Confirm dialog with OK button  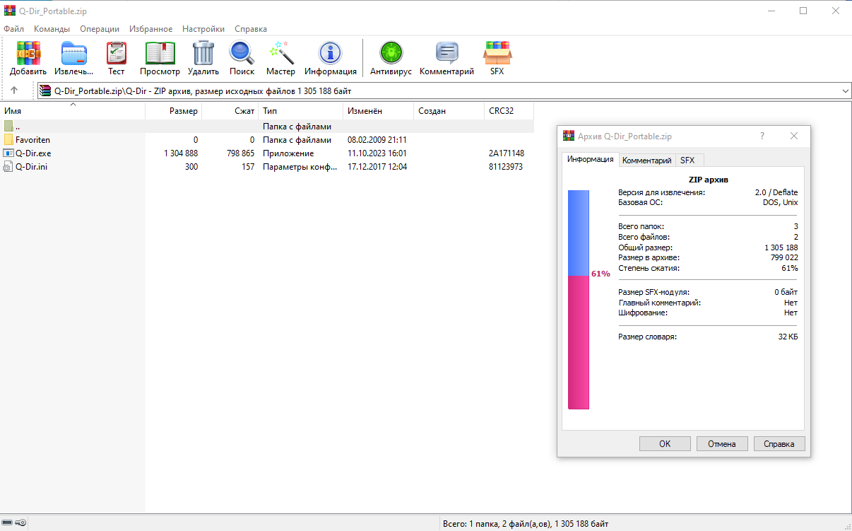665,444
